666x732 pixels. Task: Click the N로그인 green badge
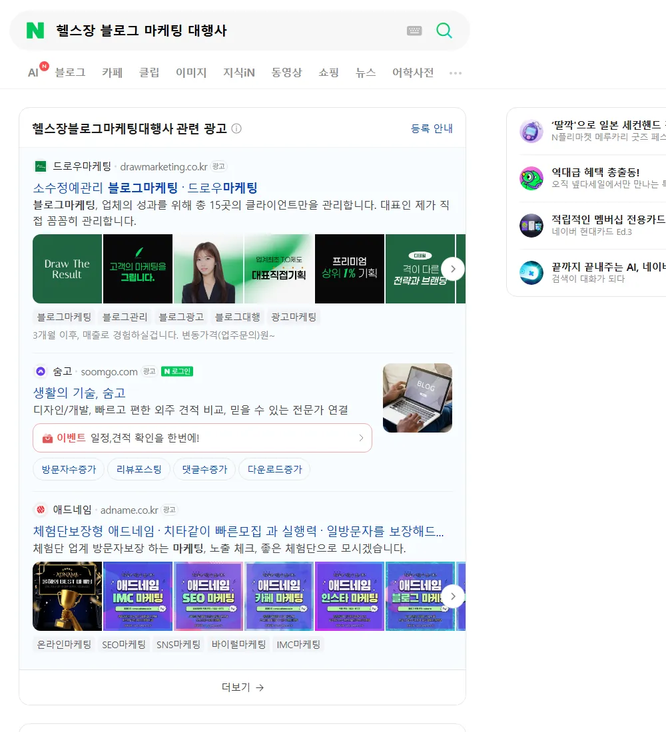click(177, 371)
